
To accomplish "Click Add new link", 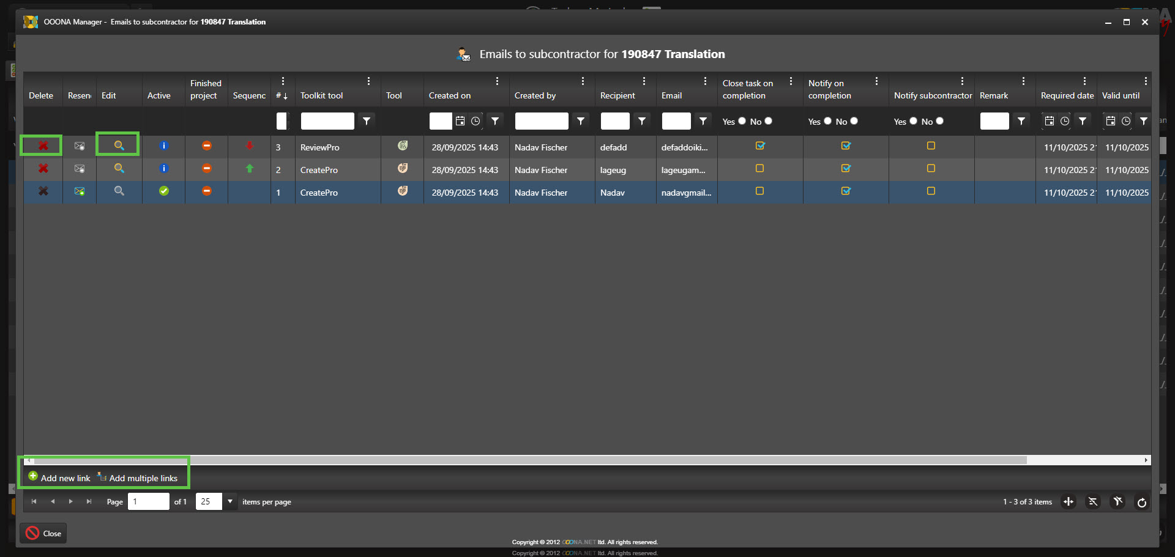I will pyautogui.click(x=59, y=478).
